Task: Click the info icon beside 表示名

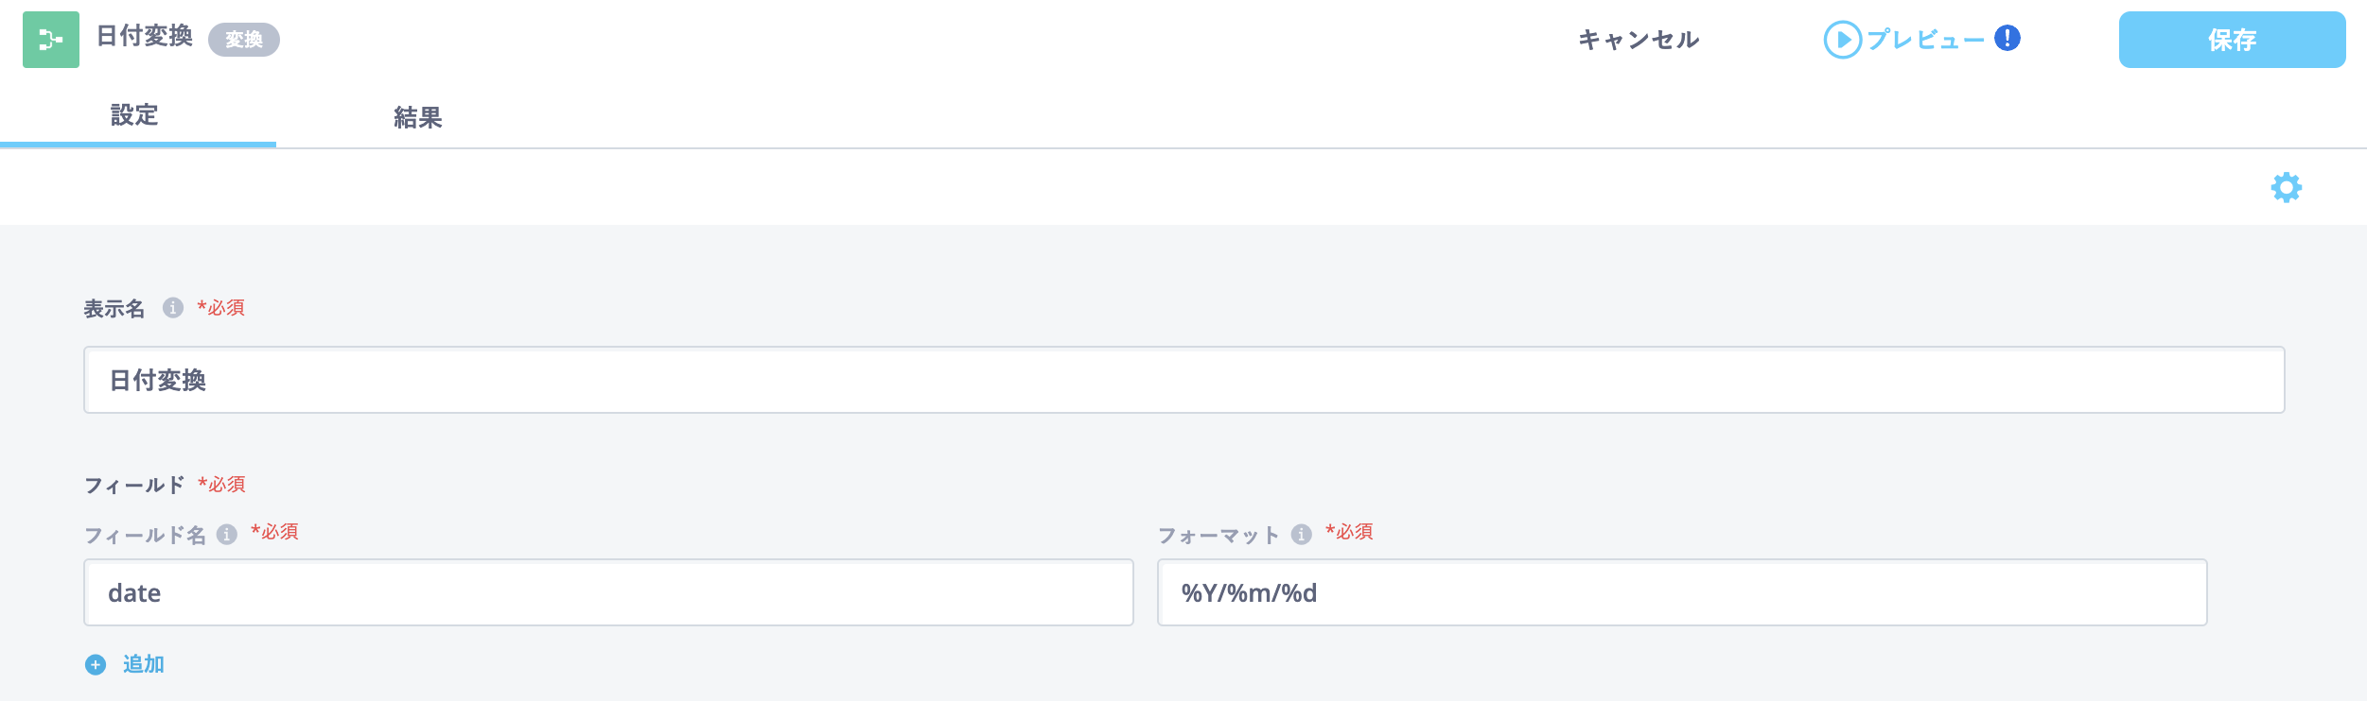Action: pos(172,308)
